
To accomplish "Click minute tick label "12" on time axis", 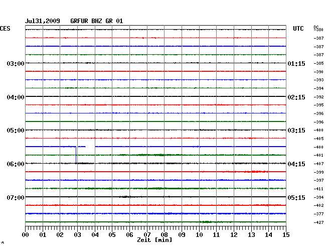I will (x=234, y=235).
